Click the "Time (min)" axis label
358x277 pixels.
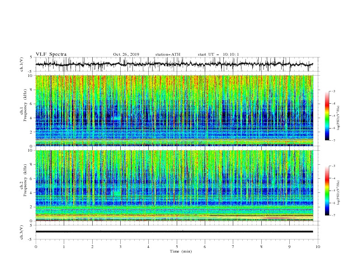coord(181,251)
